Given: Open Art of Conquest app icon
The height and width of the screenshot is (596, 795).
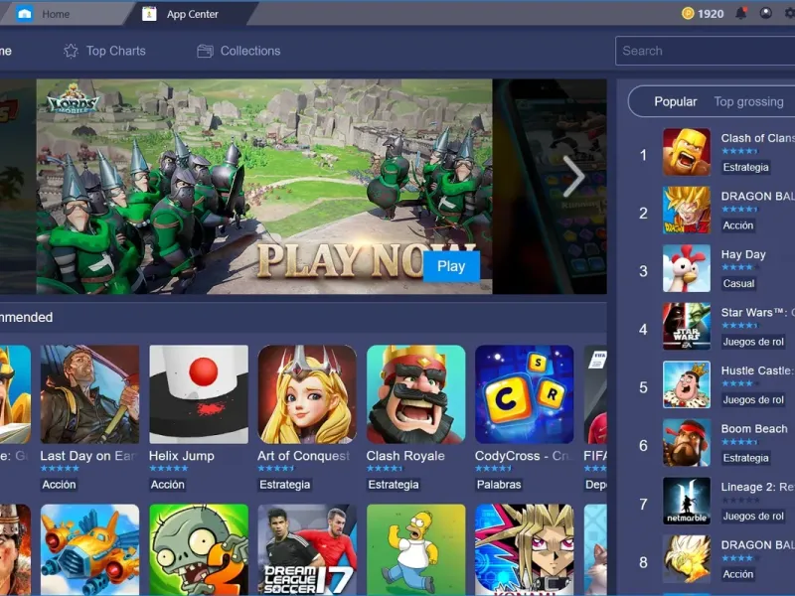Looking at the screenshot, I should click(307, 394).
